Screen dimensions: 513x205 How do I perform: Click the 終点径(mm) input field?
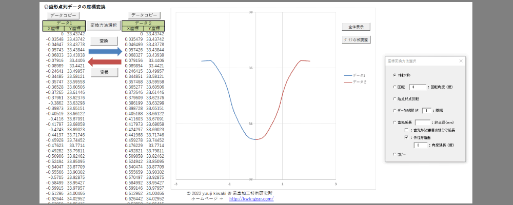pyautogui.click(x=422, y=122)
